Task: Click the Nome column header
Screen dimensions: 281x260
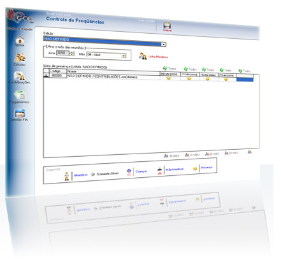Action: (x=113, y=72)
